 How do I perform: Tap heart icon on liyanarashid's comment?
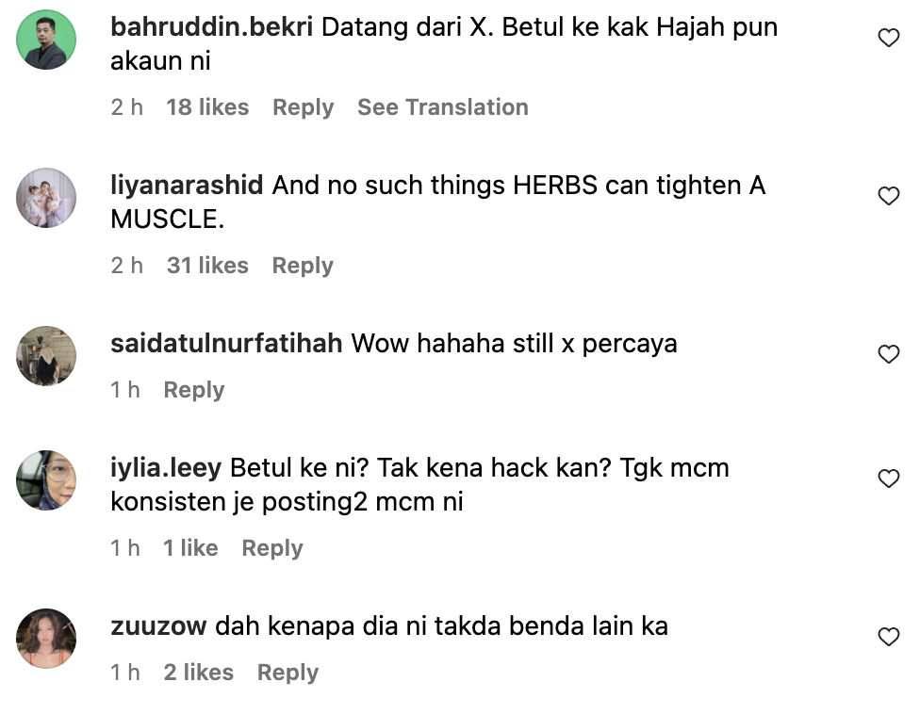point(888,196)
